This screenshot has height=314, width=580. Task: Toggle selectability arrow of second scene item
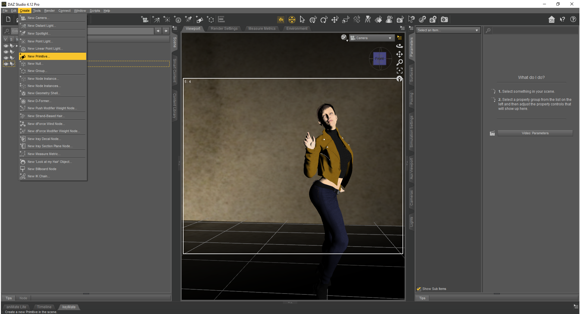click(12, 52)
